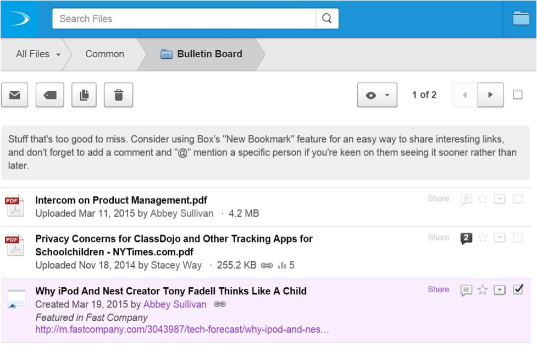The image size is (537, 346).
Task: Click the envelope email icon in toolbar
Action: pyautogui.click(x=15, y=95)
